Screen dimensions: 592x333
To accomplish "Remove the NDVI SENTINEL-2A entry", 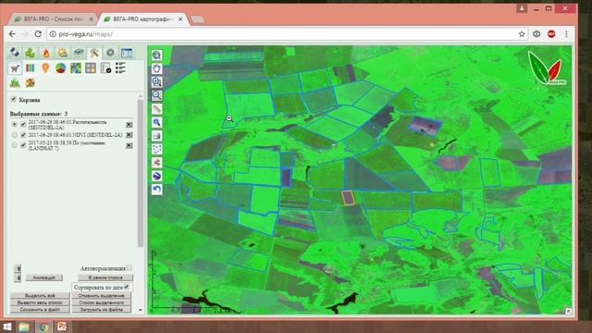I will click(x=129, y=135).
